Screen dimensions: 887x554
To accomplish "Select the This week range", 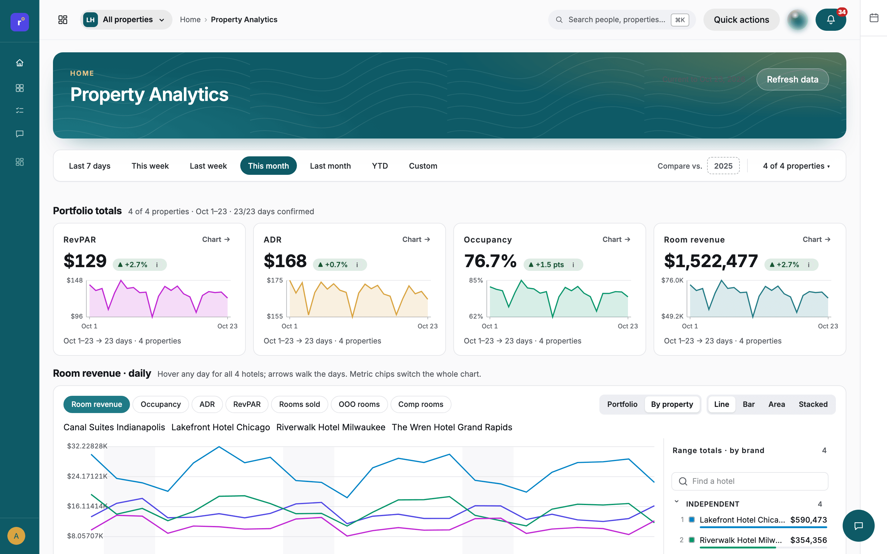I will click(x=150, y=166).
